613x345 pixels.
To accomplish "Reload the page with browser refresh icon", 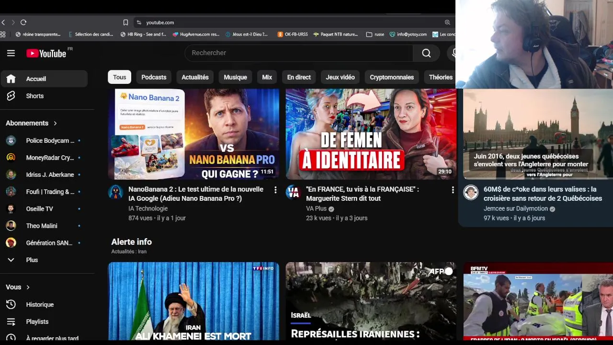I will pyautogui.click(x=23, y=22).
